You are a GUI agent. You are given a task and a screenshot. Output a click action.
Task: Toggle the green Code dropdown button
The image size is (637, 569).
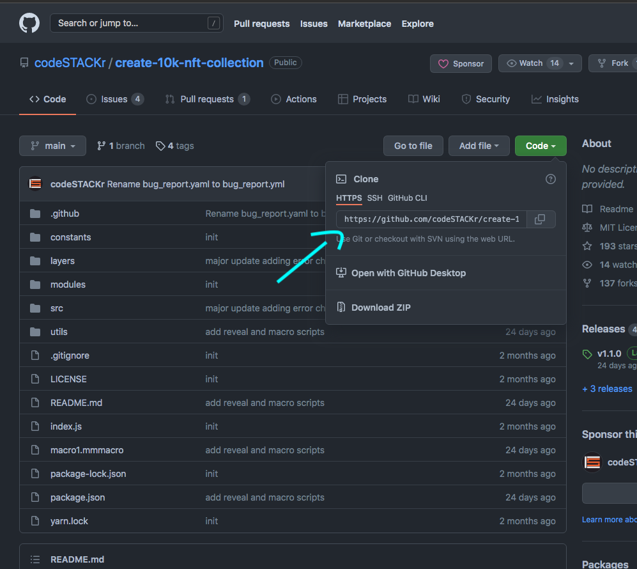[x=541, y=146]
